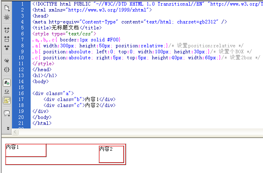Toggle Highlight Invalid Code option
The width and height of the screenshot is (263, 173).
pyautogui.click(x=7, y=91)
